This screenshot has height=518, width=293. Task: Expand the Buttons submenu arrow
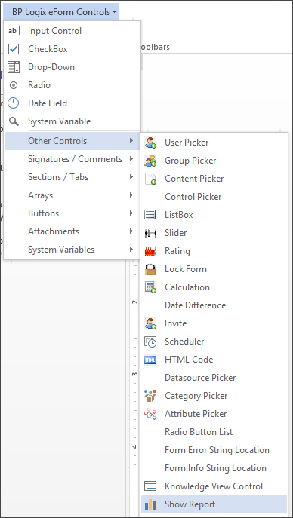coord(131,213)
